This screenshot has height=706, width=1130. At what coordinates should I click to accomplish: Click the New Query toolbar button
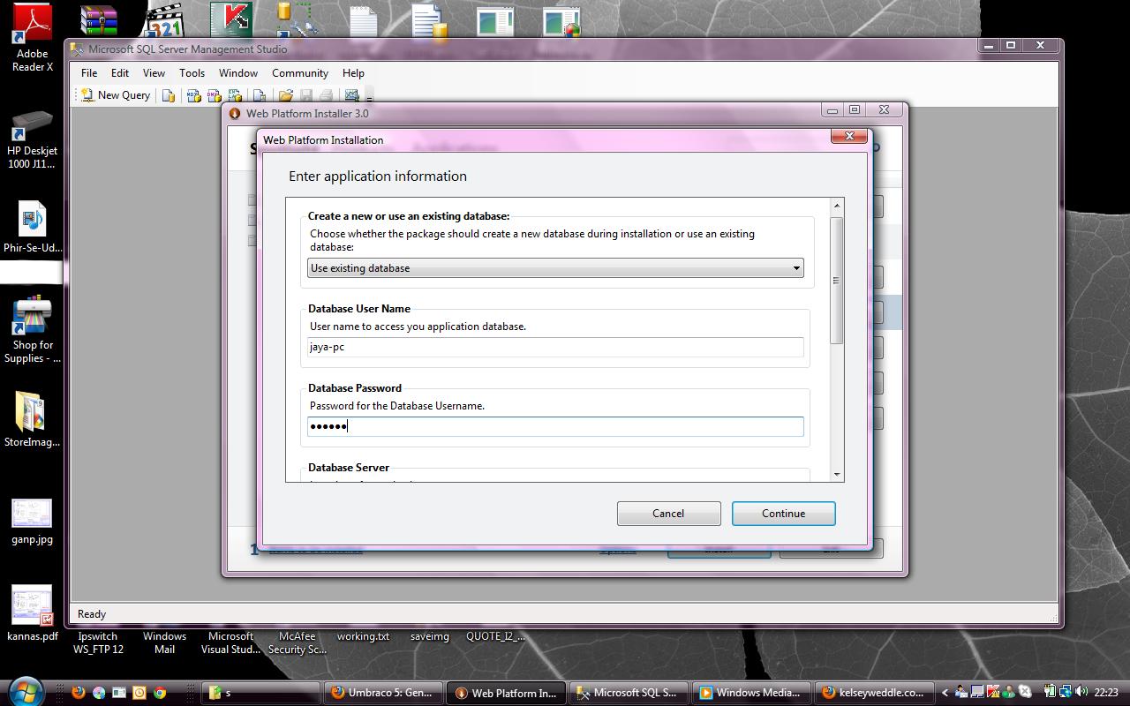point(116,95)
